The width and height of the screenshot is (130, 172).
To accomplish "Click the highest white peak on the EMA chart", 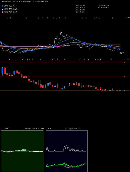I will click(x=61, y=31).
